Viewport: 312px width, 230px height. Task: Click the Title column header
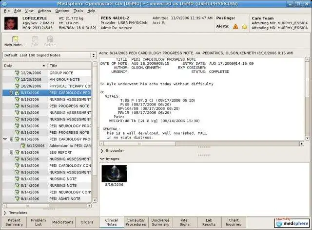(69, 66)
